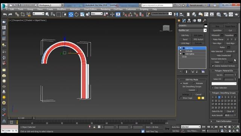Image resolution: width=241 pixels, height=136 pixels.
Task: Undo the last action
Action: (5, 14)
